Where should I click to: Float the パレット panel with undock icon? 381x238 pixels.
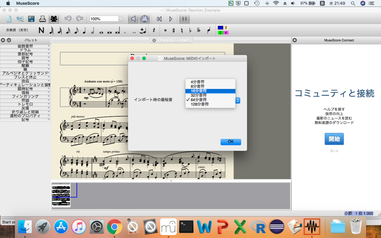(x=9, y=40)
